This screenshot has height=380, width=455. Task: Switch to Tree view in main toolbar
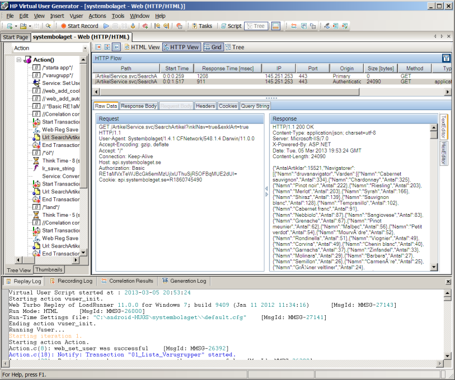click(256, 26)
